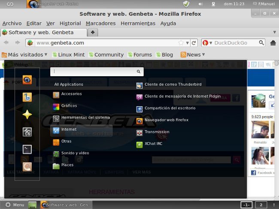
Task: Launch Navegador web Firefox from app list
Action: point(162,121)
